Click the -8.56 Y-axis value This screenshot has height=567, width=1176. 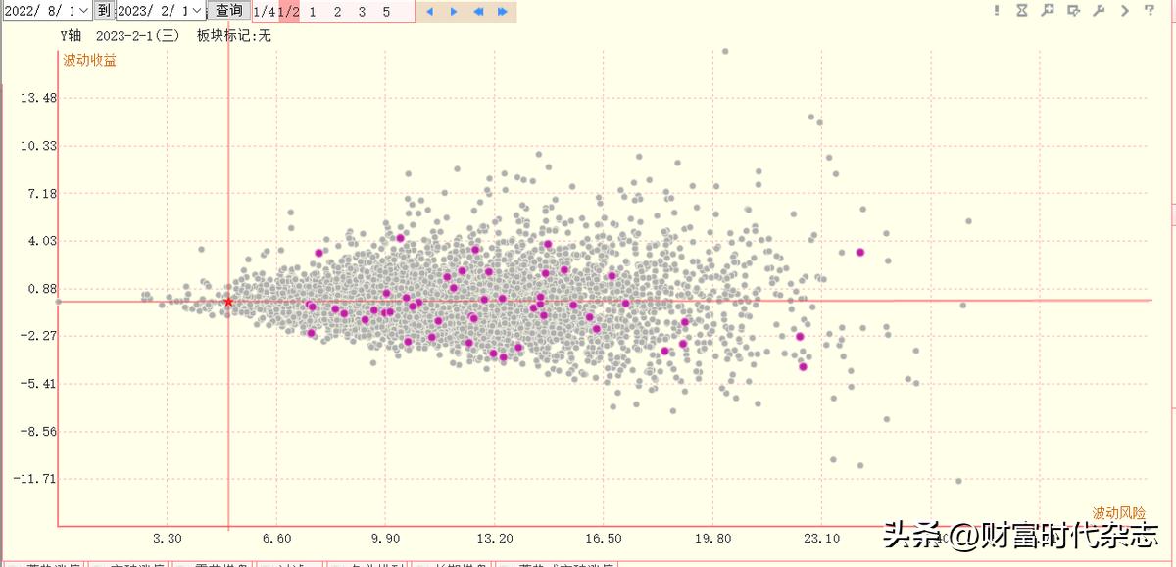tap(40, 431)
